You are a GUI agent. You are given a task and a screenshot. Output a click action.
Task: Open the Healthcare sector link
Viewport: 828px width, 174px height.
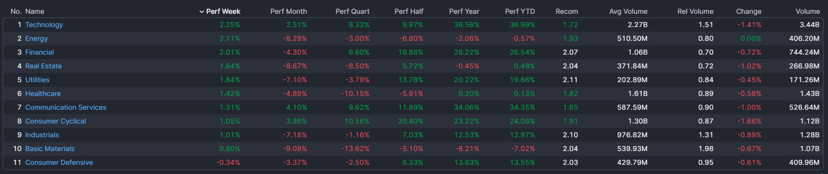pos(43,94)
